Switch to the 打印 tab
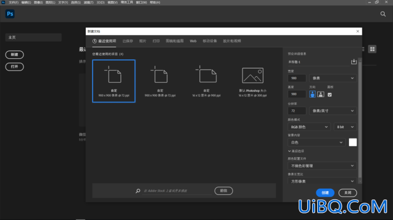Image resolution: width=393 pixels, height=220 pixels. [x=156, y=41]
